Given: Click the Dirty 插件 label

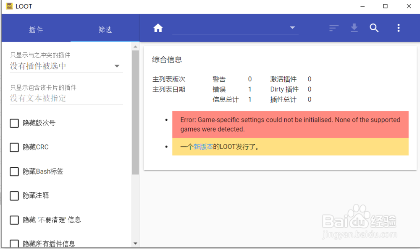Looking at the screenshot, I should click(x=284, y=89).
